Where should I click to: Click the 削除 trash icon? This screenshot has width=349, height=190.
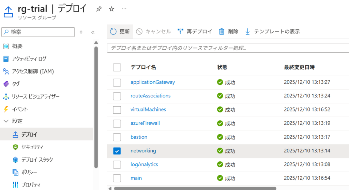(x=222, y=31)
